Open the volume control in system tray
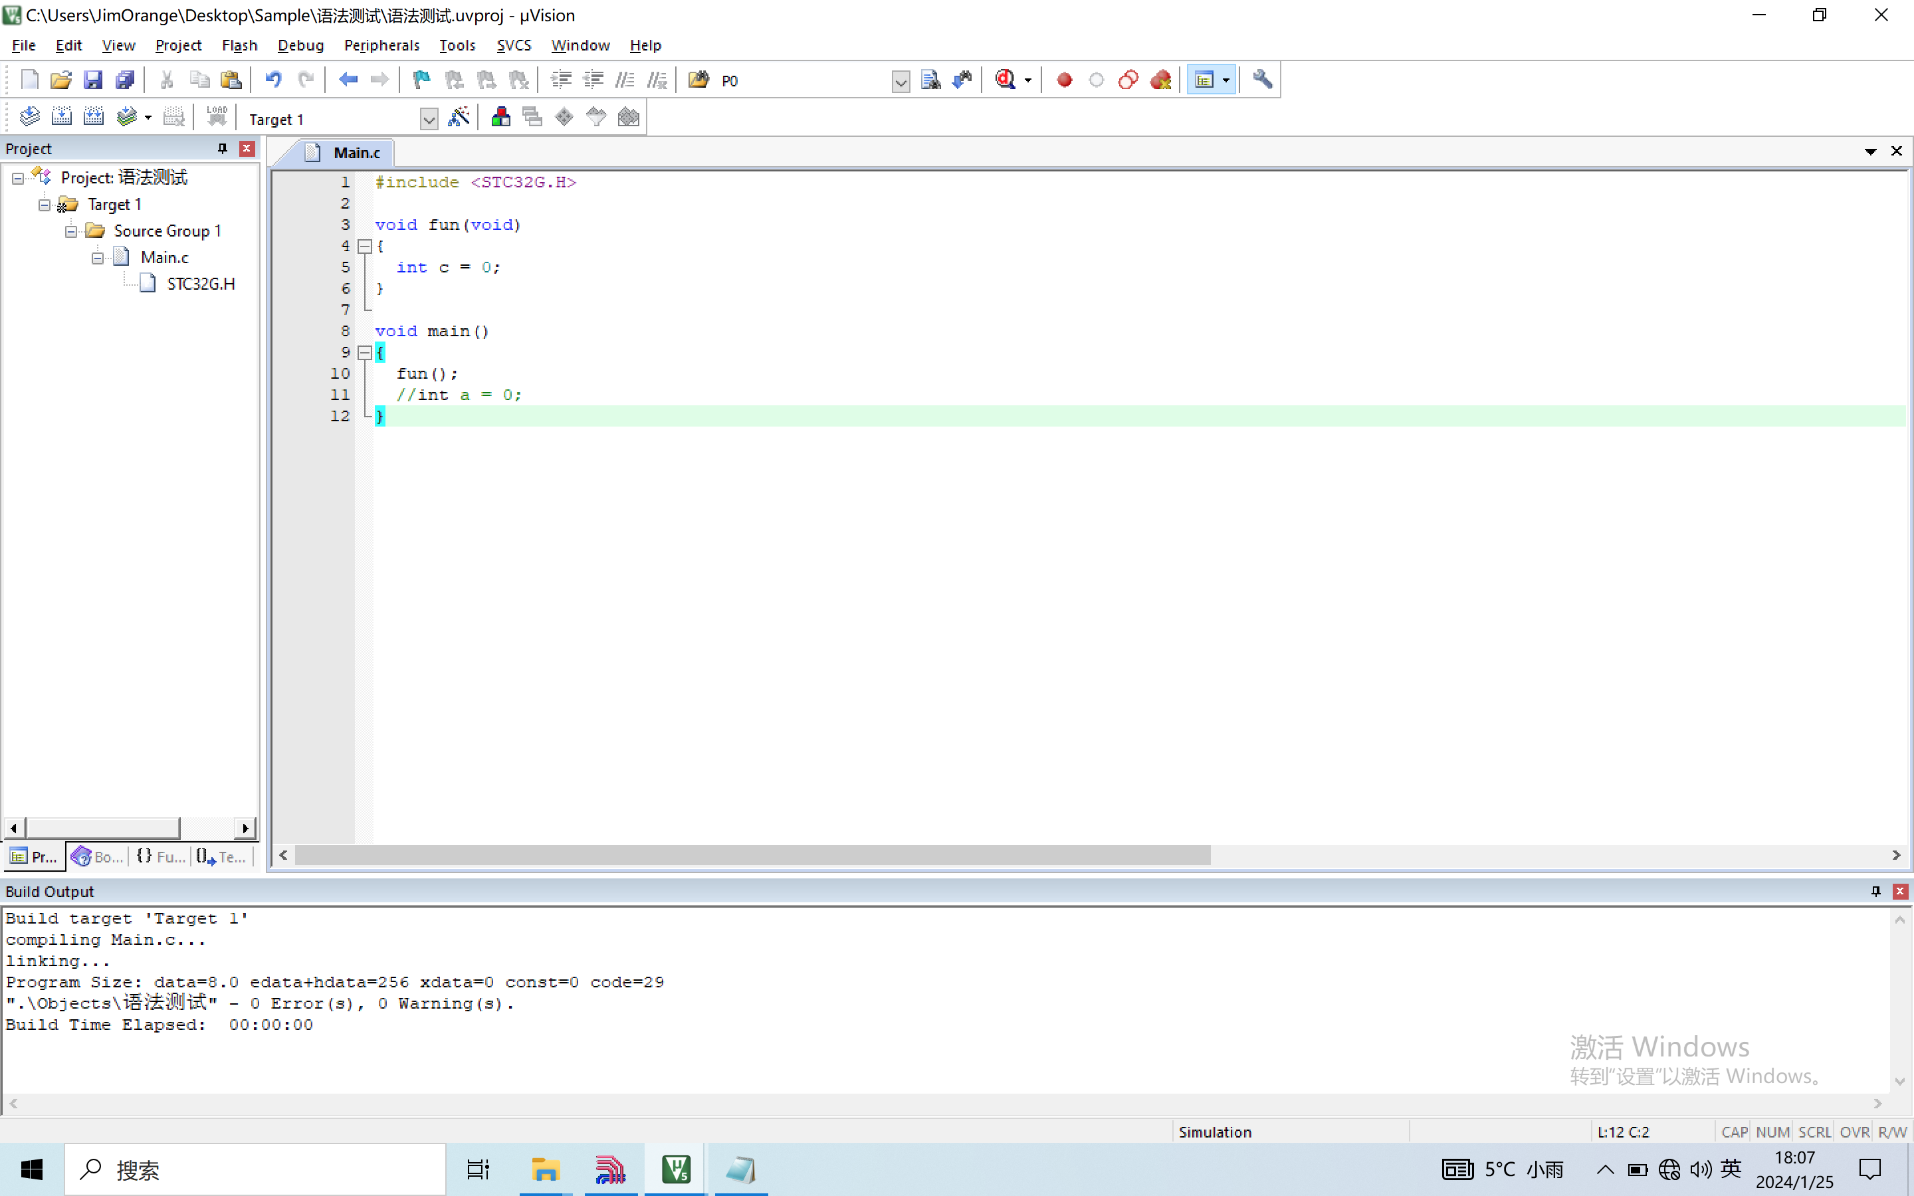 (1699, 1169)
